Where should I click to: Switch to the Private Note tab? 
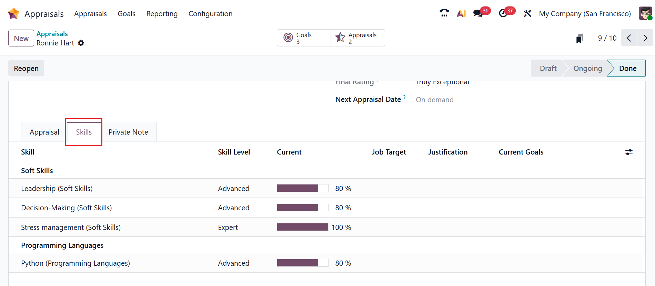pyautogui.click(x=128, y=132)
